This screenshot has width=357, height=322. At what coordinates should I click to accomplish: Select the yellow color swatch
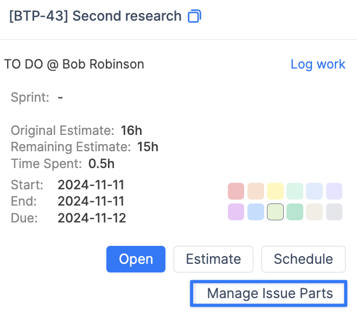pos(275,191)
